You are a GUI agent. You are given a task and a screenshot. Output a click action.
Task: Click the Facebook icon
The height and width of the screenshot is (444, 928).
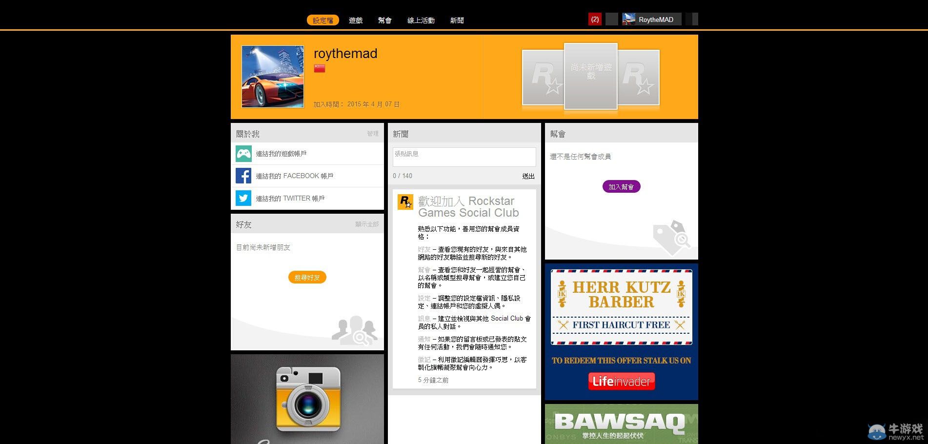tap(243, 176)
